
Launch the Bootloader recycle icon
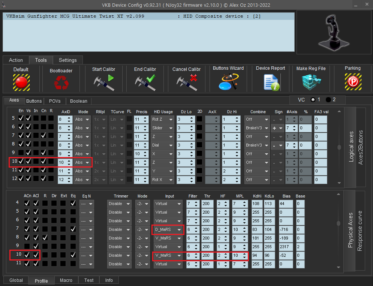[61, 82]
